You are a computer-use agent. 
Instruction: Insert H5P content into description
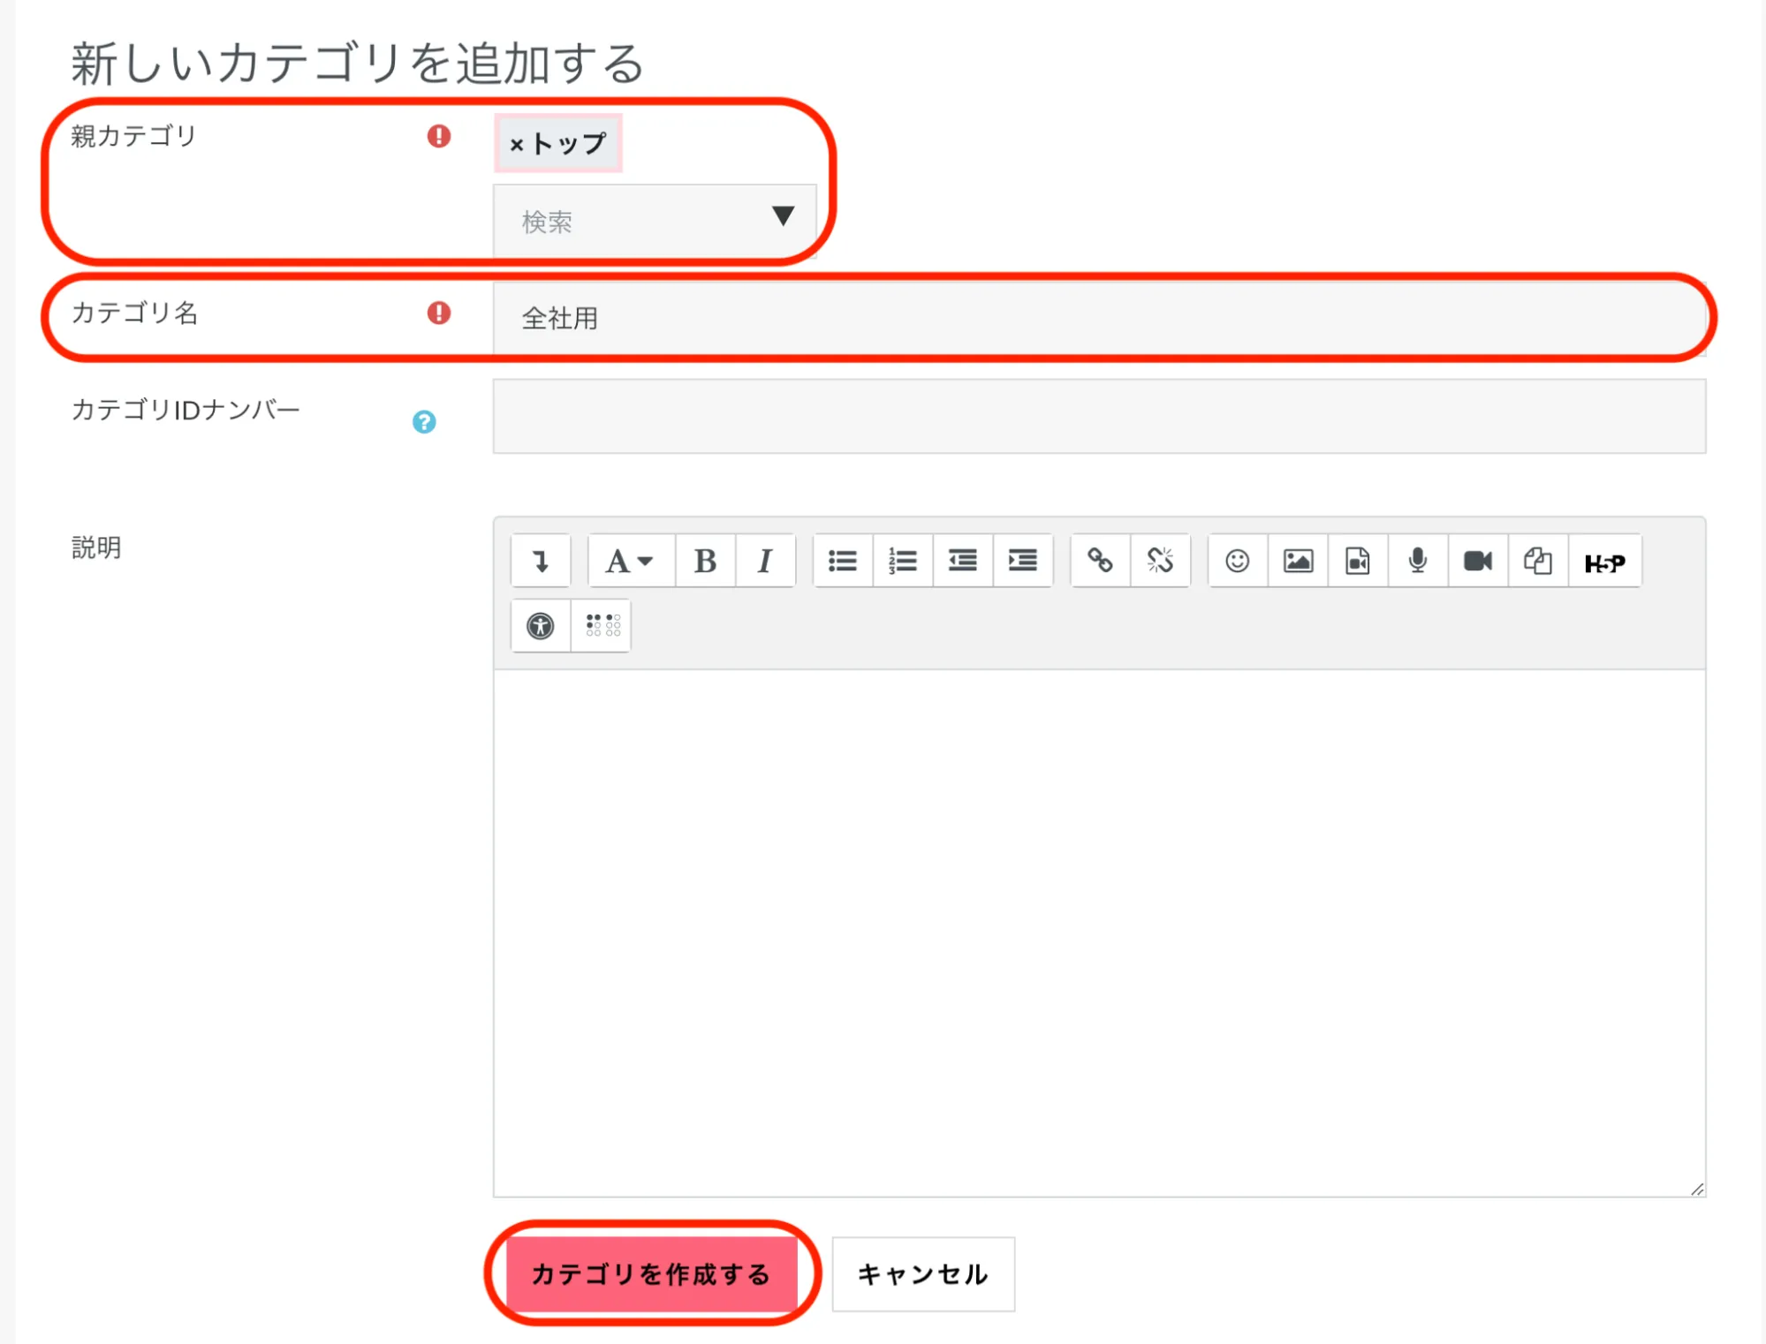(1604, 563)
